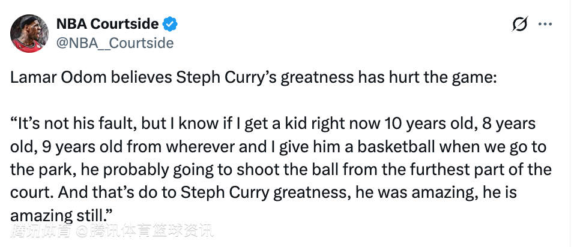Click the blue verified checkmark badge
Viewport: 574px width, 247px height.
coord(171,24)
